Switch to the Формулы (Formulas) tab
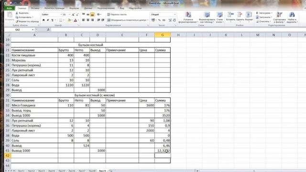The height and width of the screenshot is (172, 306). pyautogui.click(x=74, y=8)
